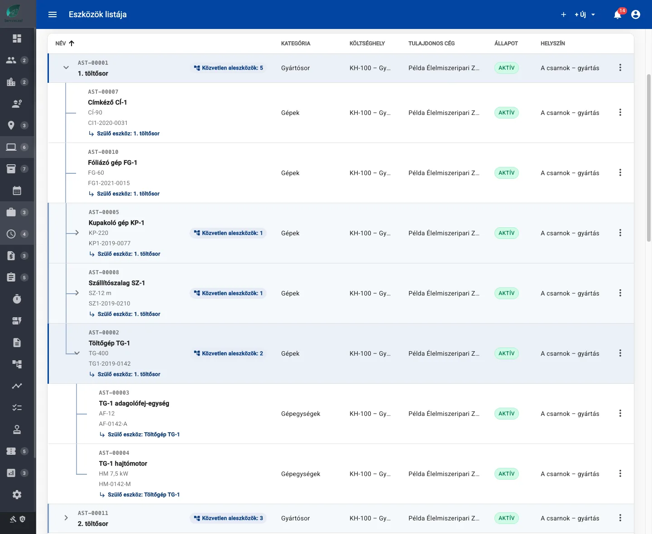The width and height of the screenshot is (652, 534).
Task: Click the page vertical scrollbar
Action: pyautogui.click(x=649, y=158)
